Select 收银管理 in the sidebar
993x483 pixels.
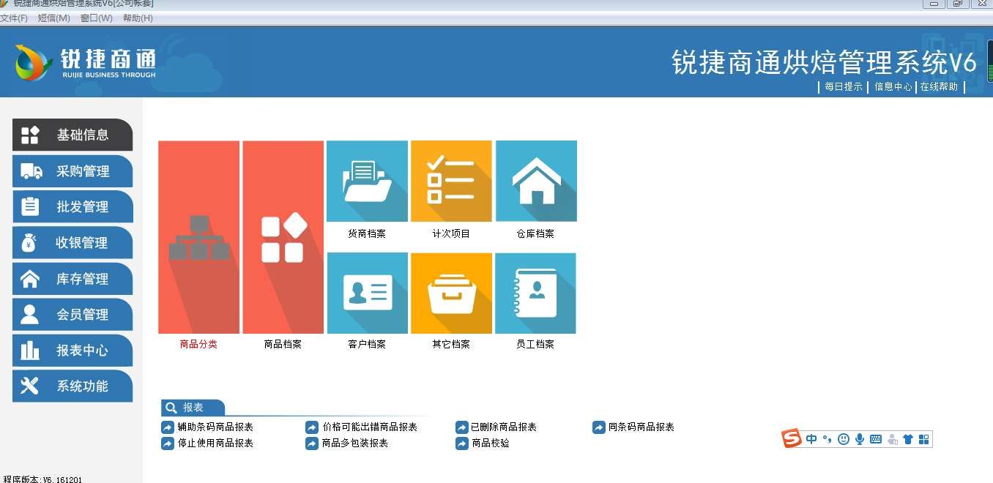(x=72, y=243)
